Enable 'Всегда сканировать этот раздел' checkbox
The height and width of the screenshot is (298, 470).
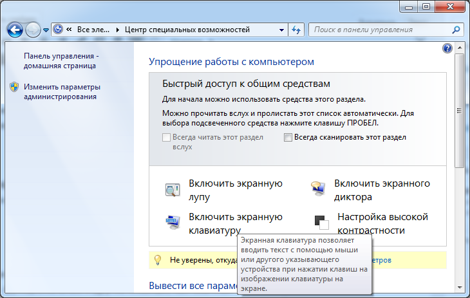(288, 137)
